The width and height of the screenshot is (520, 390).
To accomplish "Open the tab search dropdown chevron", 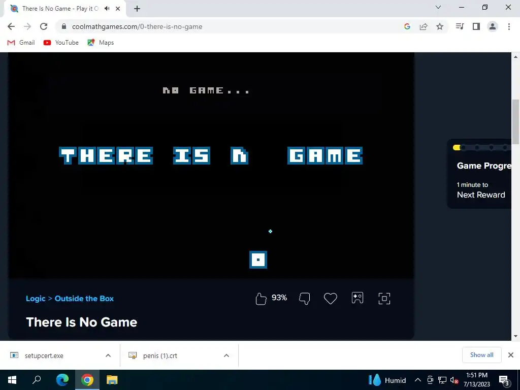I will (x=438, y=7).
